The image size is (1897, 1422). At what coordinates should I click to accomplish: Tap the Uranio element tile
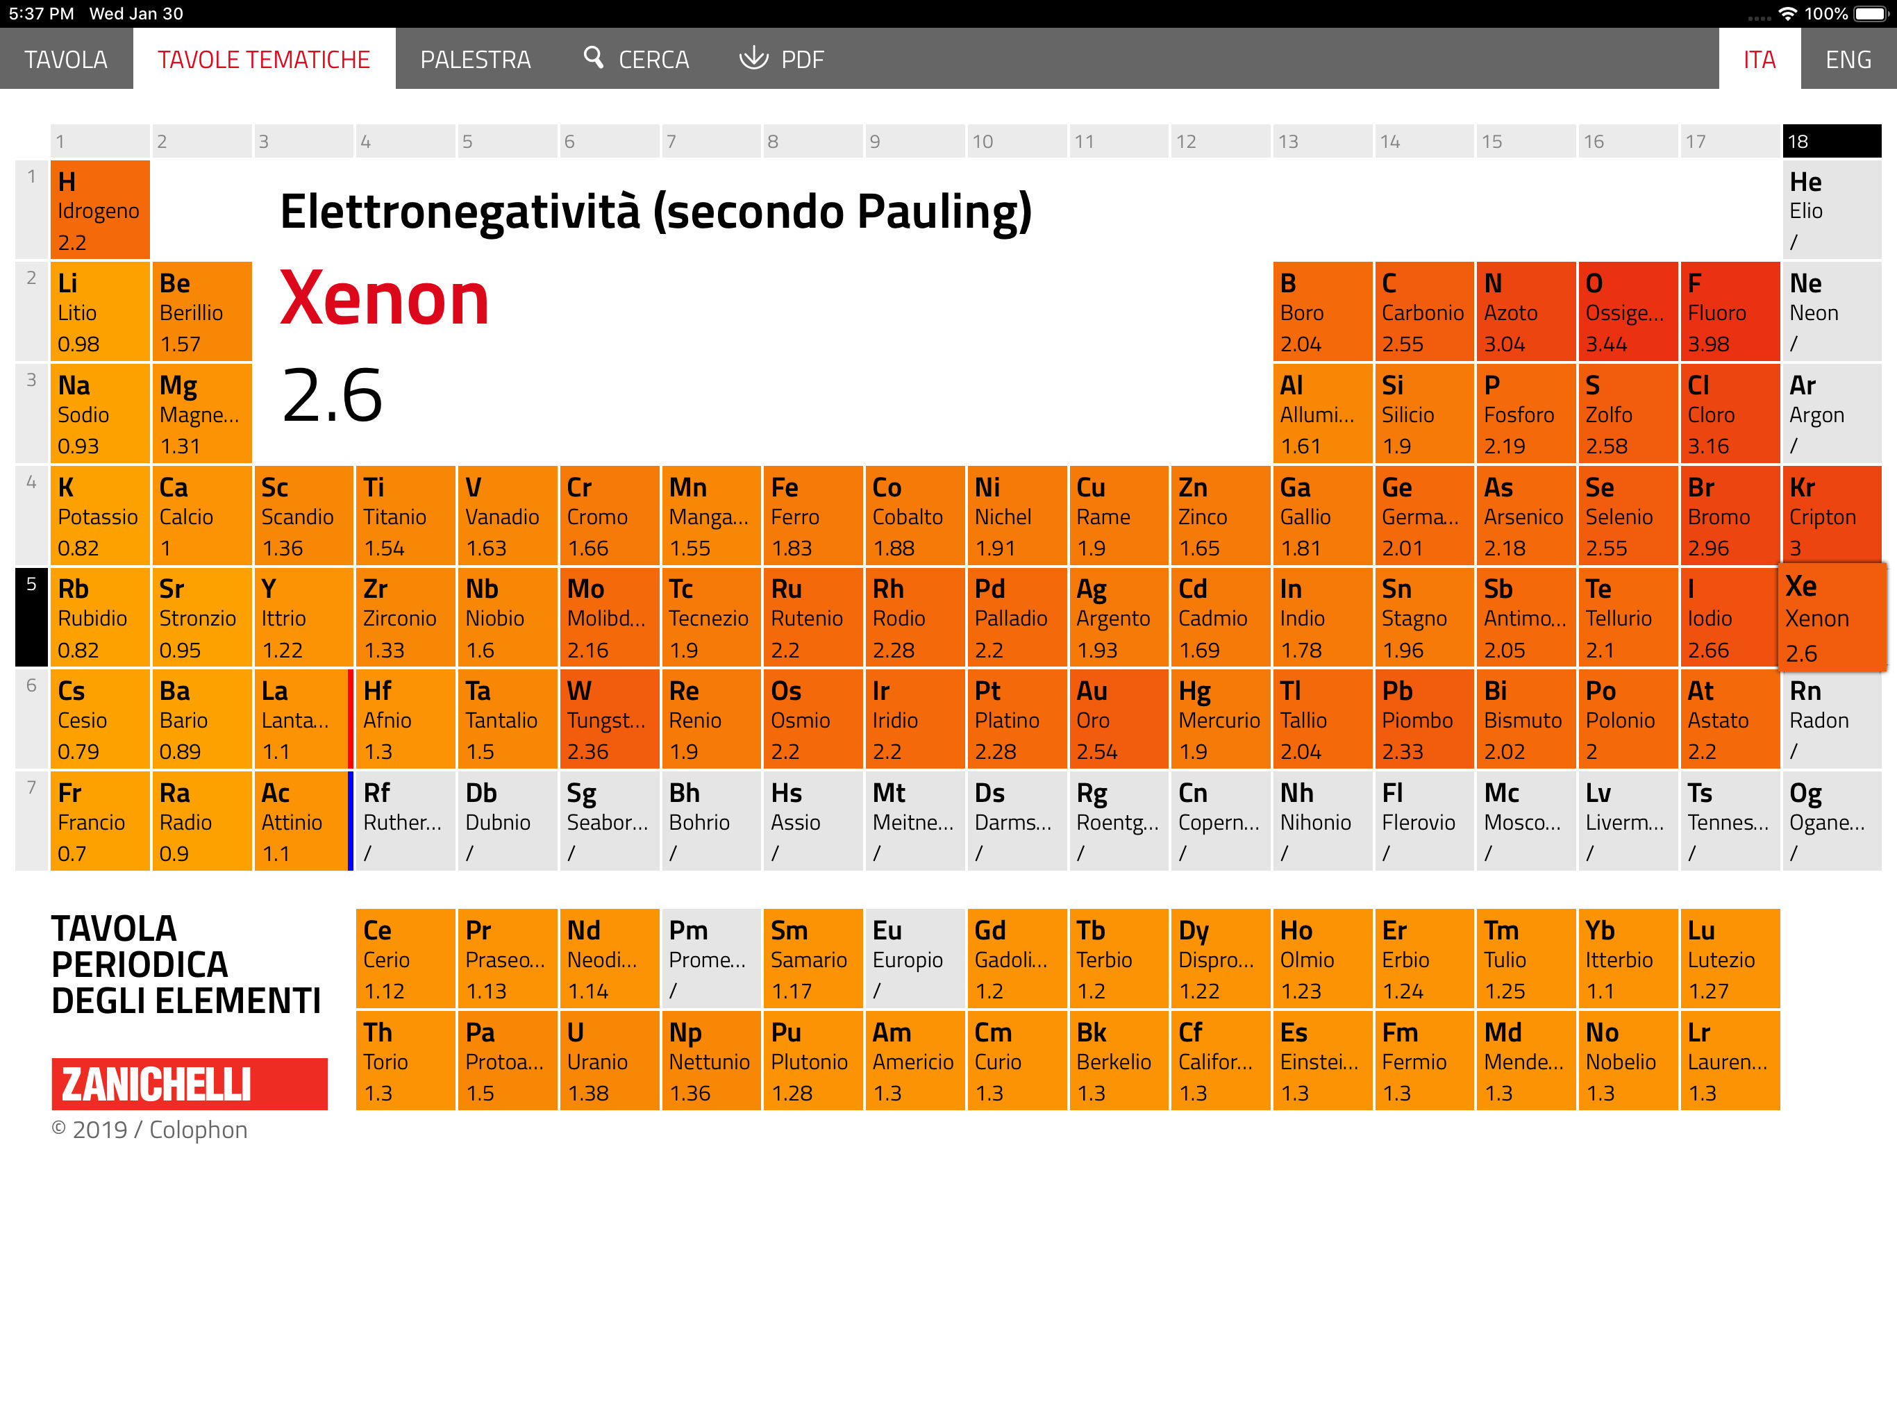click(608, 1060)
